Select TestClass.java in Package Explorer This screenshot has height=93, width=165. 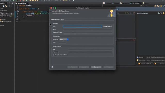pos(6,22)
